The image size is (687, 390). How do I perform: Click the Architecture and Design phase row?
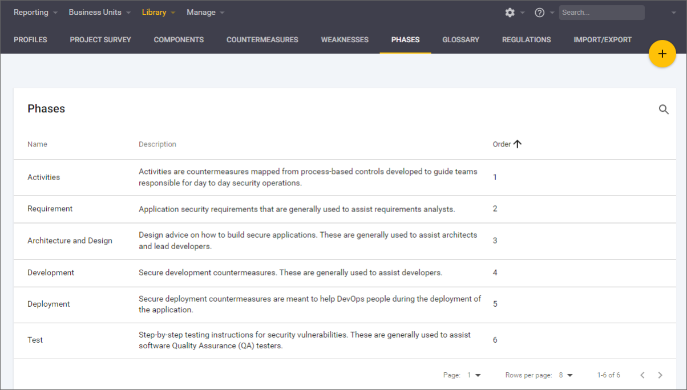pos(70,241)
